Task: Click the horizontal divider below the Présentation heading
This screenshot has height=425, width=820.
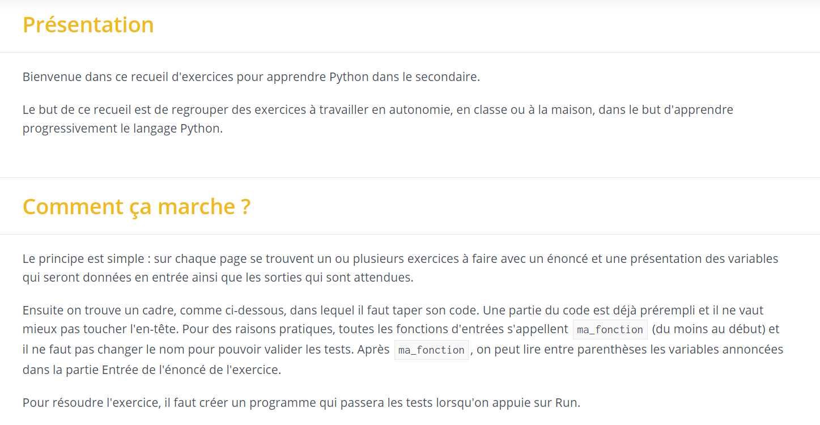Action: 410,52
